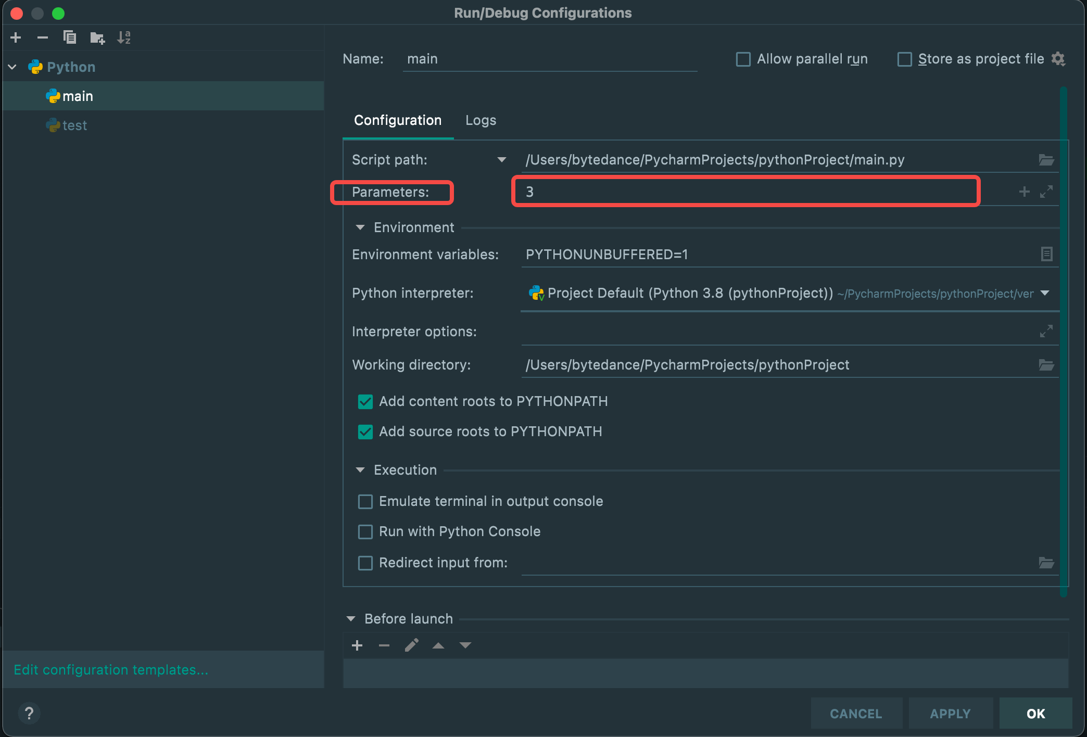The width and height of the screenshot is (1087, 737).
Task: Select the test configuration
Action: coord(163,125)
